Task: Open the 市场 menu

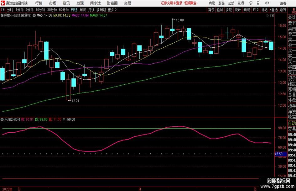Action: pos(53,3)
